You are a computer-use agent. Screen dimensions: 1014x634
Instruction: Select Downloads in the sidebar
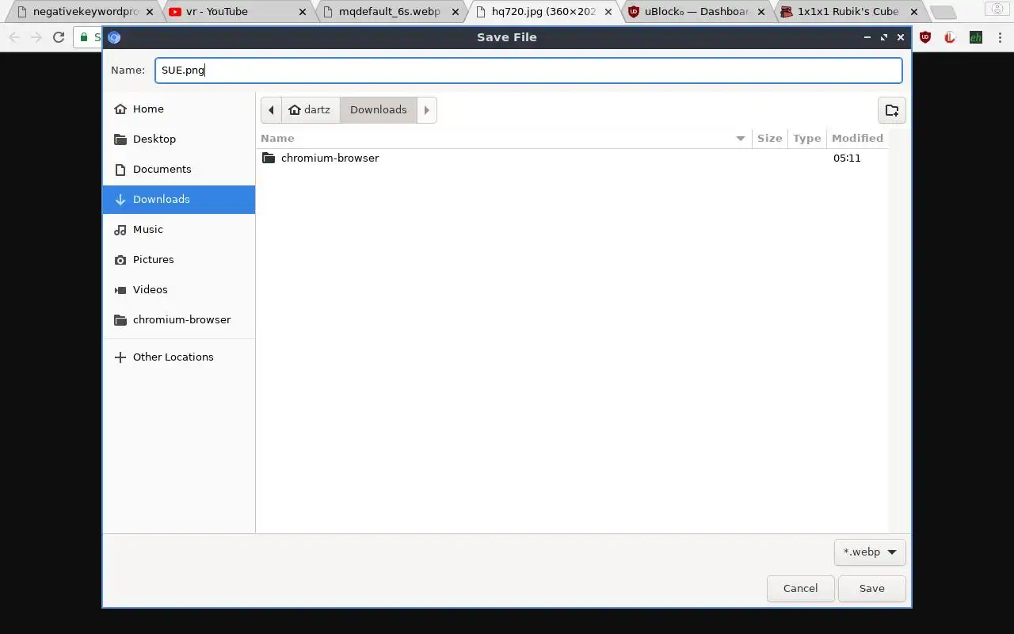[179, 199]
